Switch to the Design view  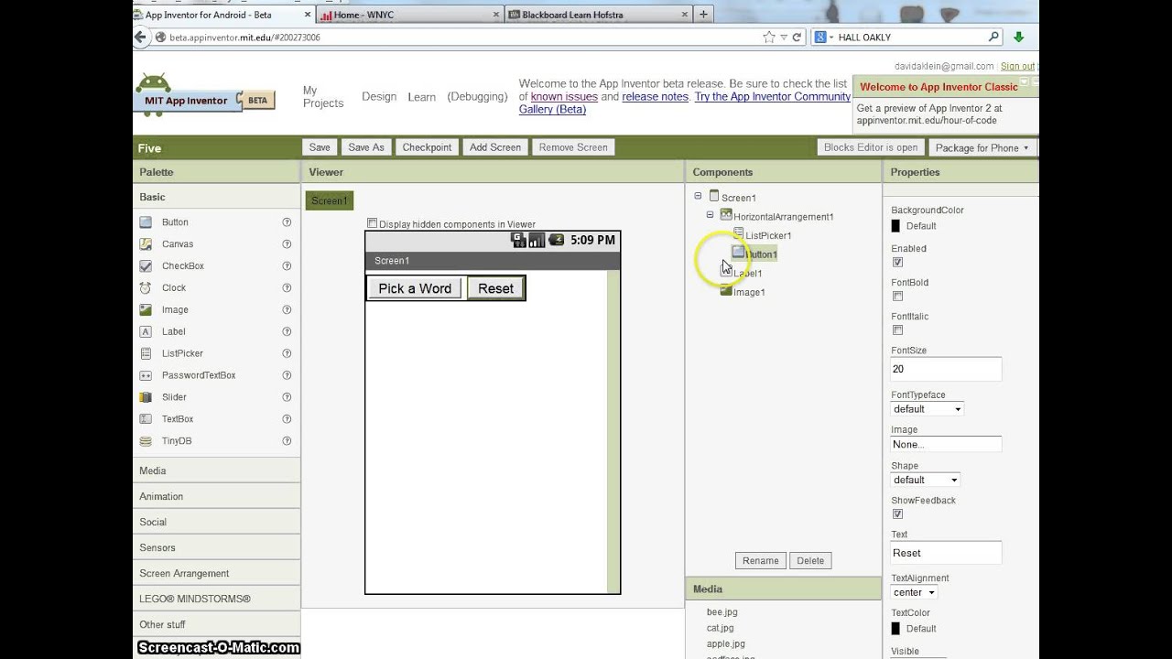379,96
